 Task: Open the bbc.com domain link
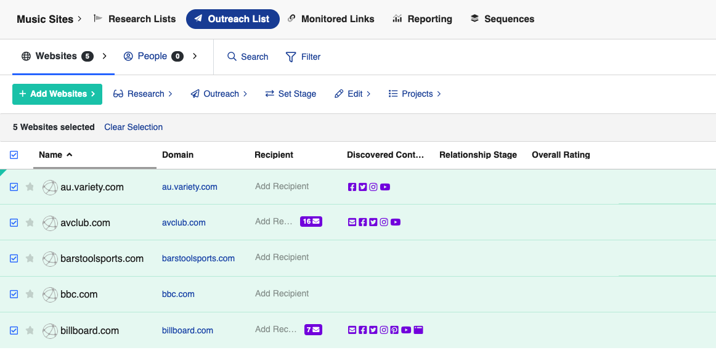click(178, 295)
